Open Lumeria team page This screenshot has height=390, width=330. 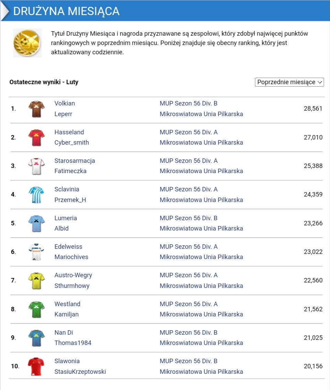[x=66, y=218]
